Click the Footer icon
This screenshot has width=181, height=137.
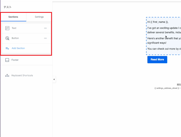7,60
